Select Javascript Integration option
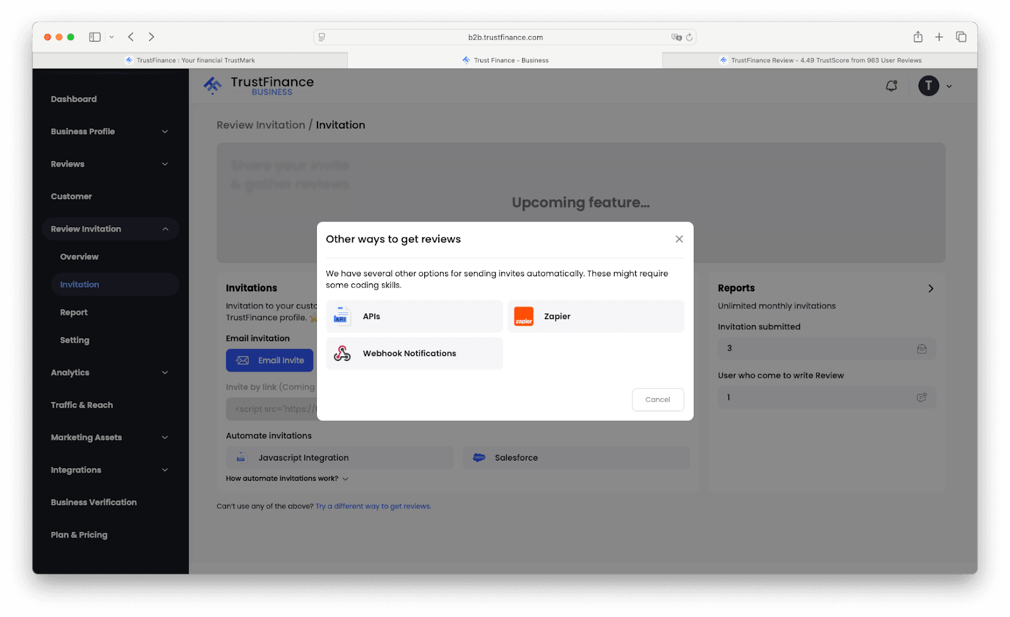1010x617 pixels. click(x=340, y=458)
